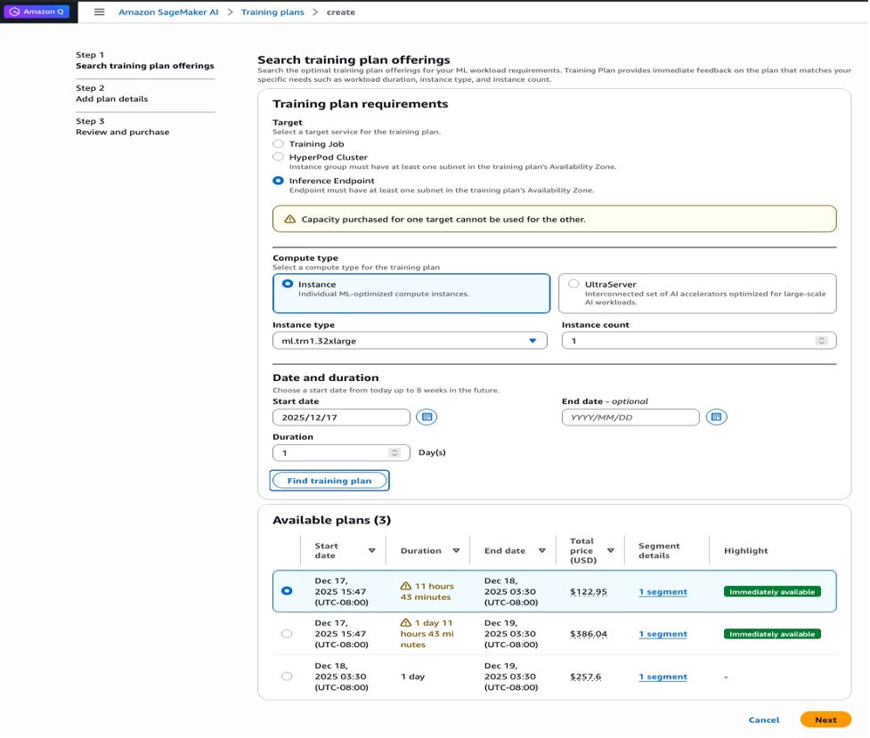Open the Instance type dropdown
Image resolution: width=870 pixels, height=738 pixels.
[410, 340]
